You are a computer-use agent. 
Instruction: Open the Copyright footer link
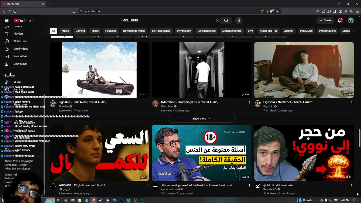(x=27, y=161)
